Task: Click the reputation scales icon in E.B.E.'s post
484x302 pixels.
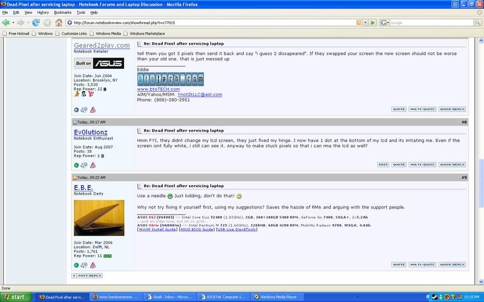Action: click(84, 265)
